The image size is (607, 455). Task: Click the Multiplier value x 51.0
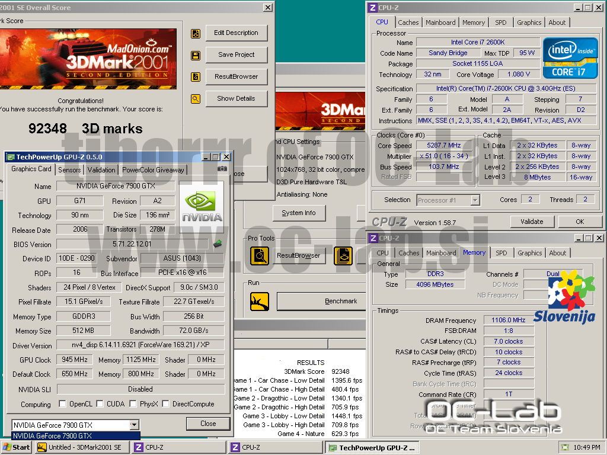pos(444,156)
